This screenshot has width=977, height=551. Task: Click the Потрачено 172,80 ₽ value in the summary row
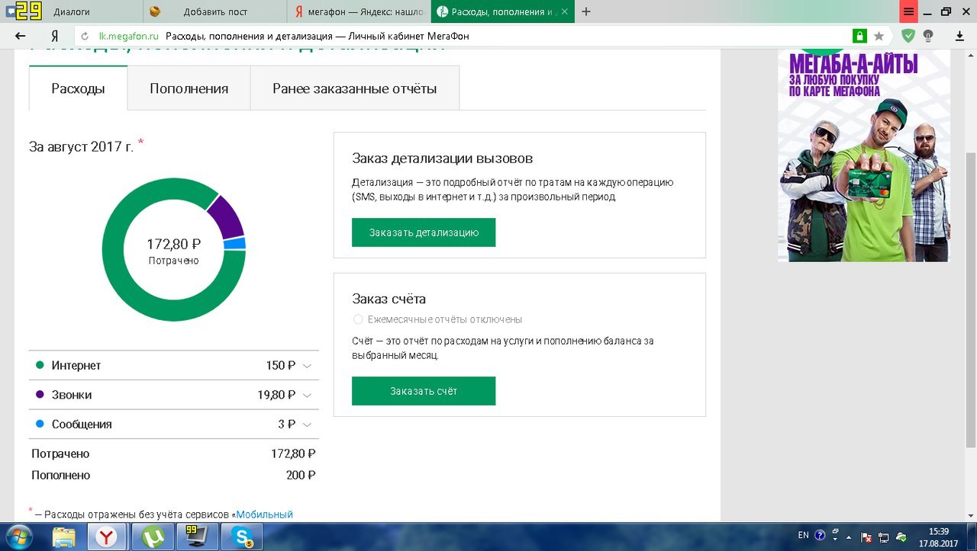(293, 453)
